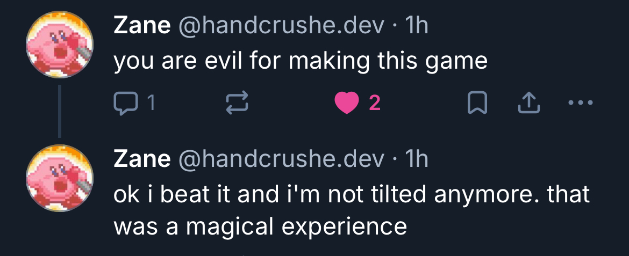Open @handcrushe.dev handle on second post

pos(281,158)
